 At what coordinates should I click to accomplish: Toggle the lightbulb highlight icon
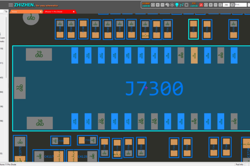click(x=177, y=5)
